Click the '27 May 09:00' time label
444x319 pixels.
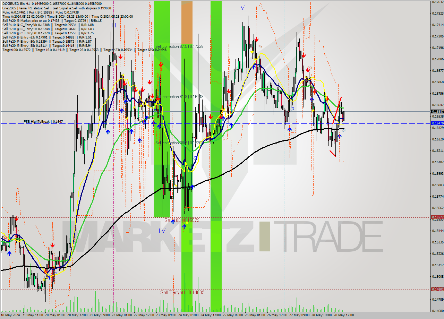pyautogui.click(x=300, y=315)
